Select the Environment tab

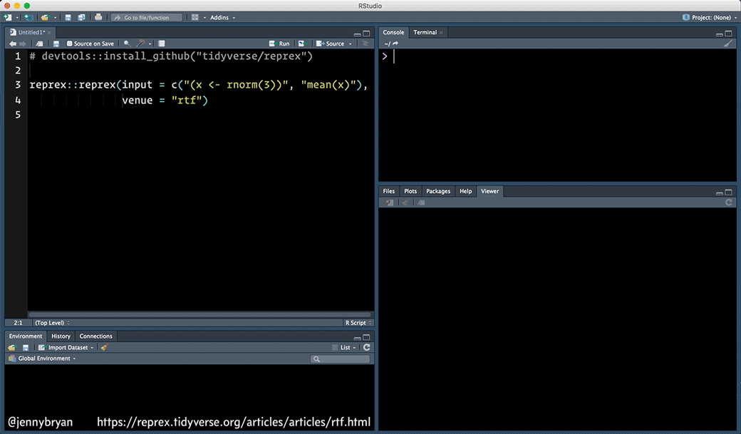coord(26,336)
